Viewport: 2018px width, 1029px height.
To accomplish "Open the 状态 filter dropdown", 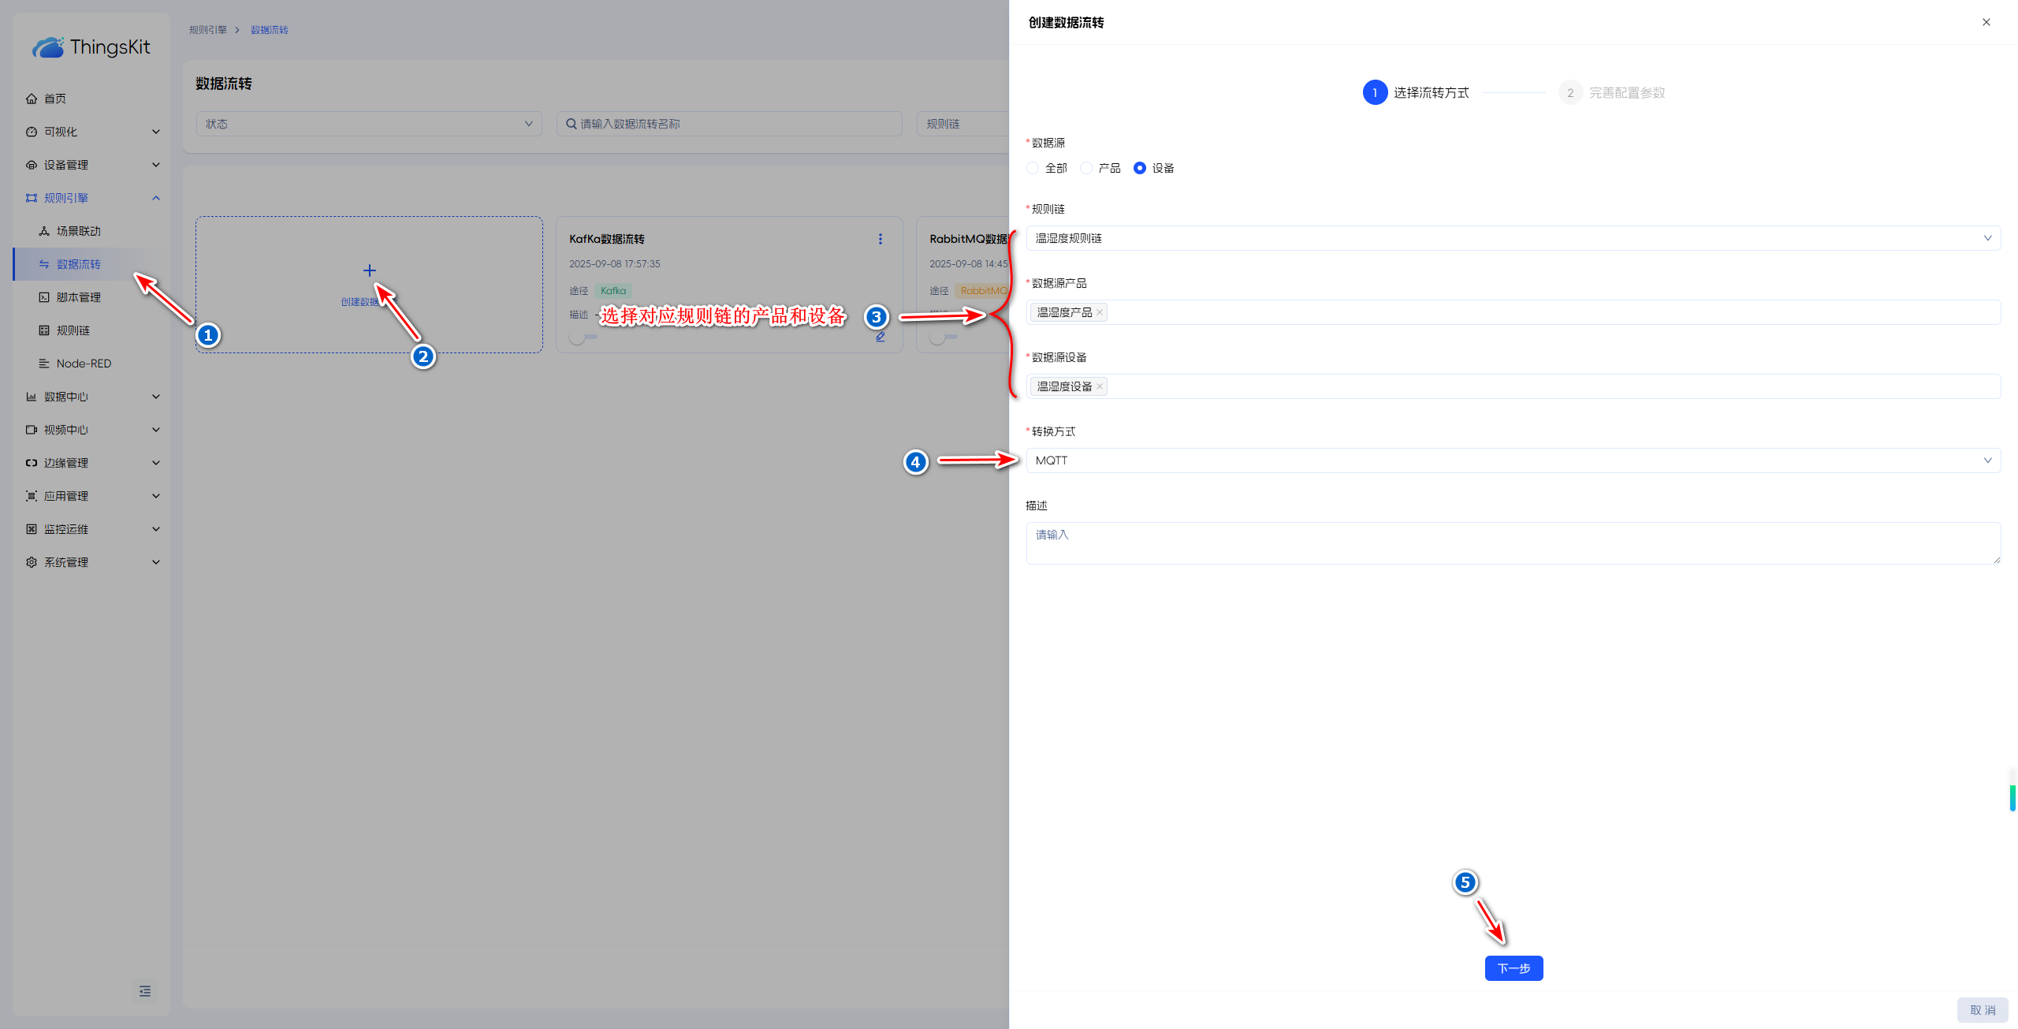I will (x=368, y=124).
